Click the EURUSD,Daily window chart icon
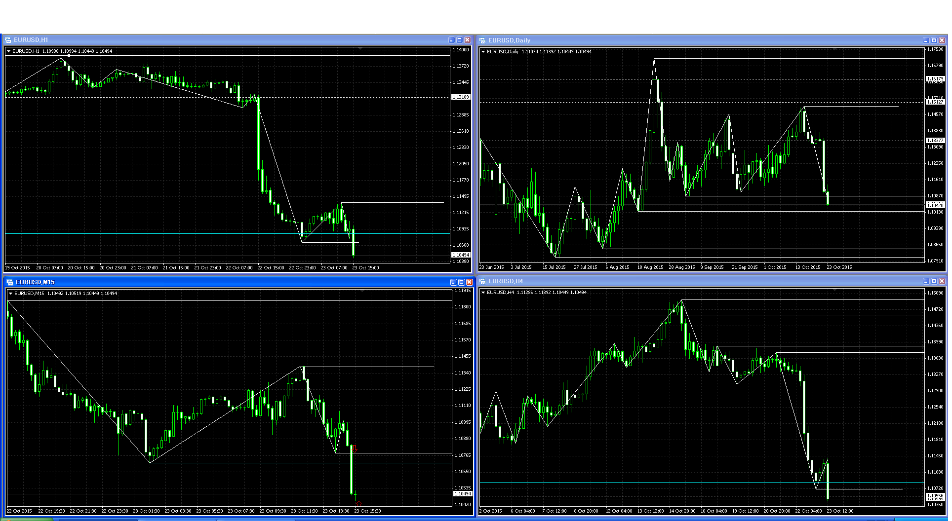The height and width of the screenshot is (521, 952). tap(482, 40)
